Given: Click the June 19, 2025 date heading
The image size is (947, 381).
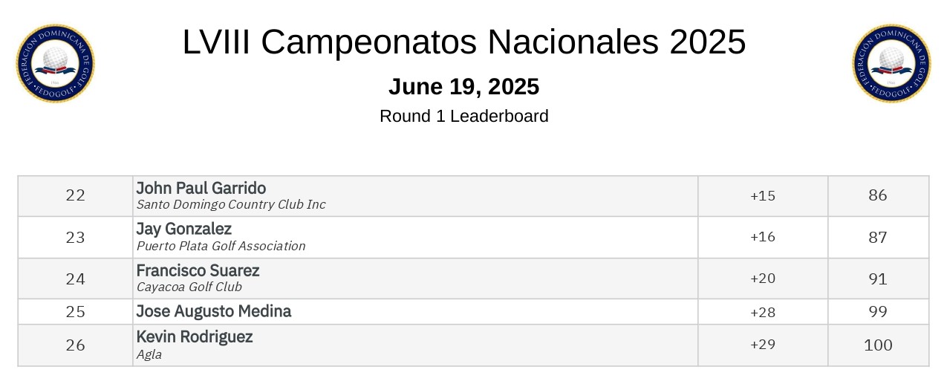Looking at the screenshot, I should (x=463, y=87).
